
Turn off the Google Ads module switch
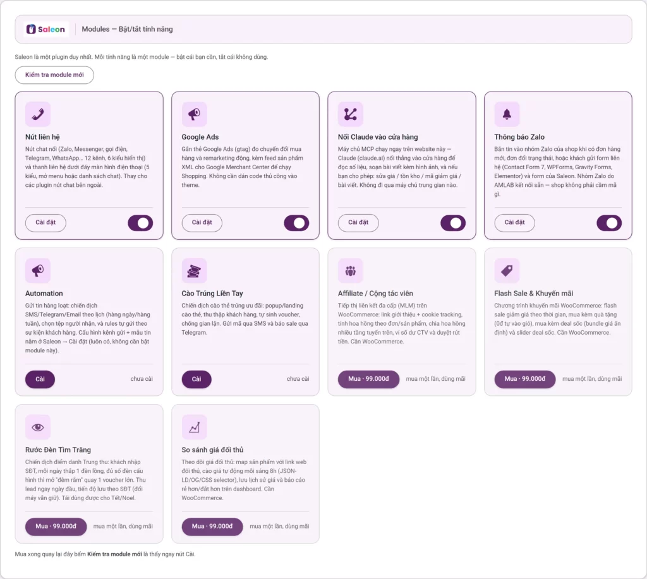pyautogui.click(x=297, y=223)
